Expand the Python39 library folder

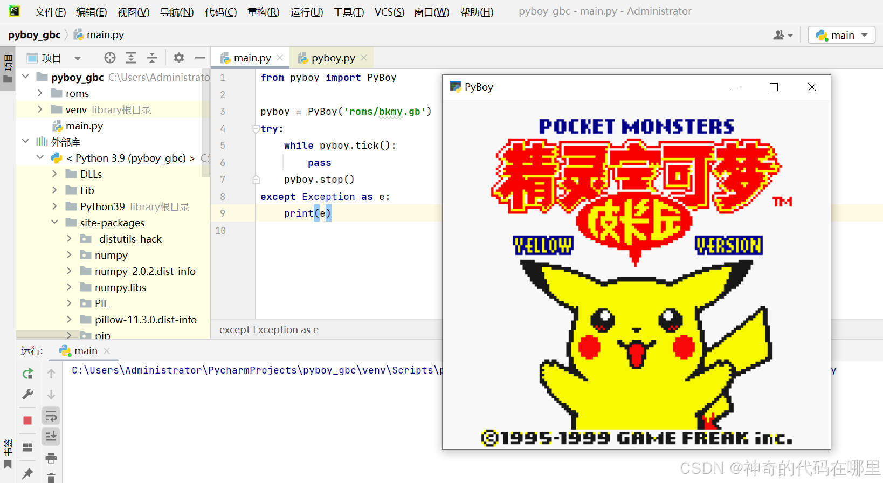click(x=54, y=206)
